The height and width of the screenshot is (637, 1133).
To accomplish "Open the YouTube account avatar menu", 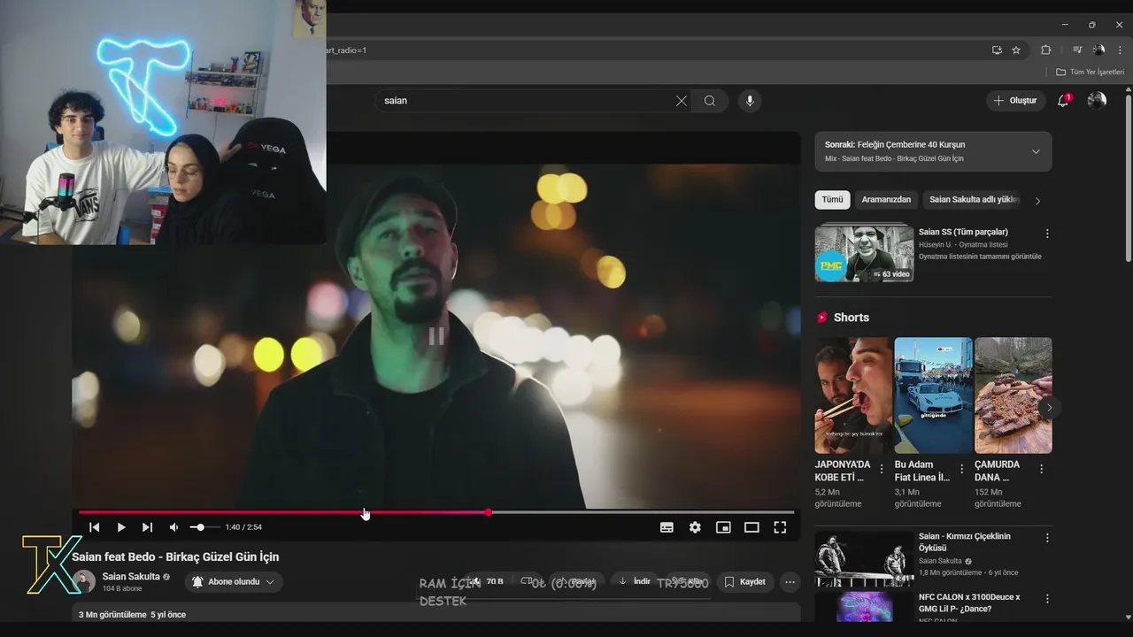I will 1097,101.
